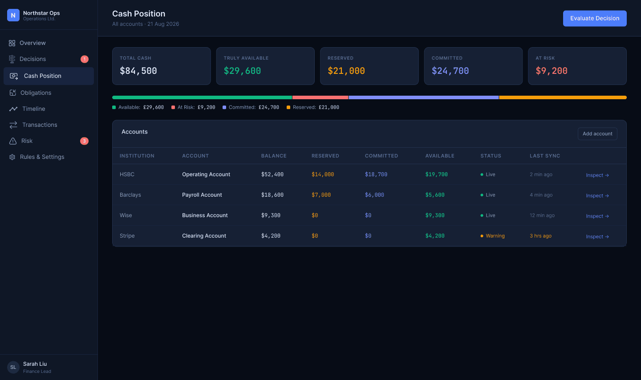
Task: Click the Evaluate Decision button
Action: coord(595,18)
